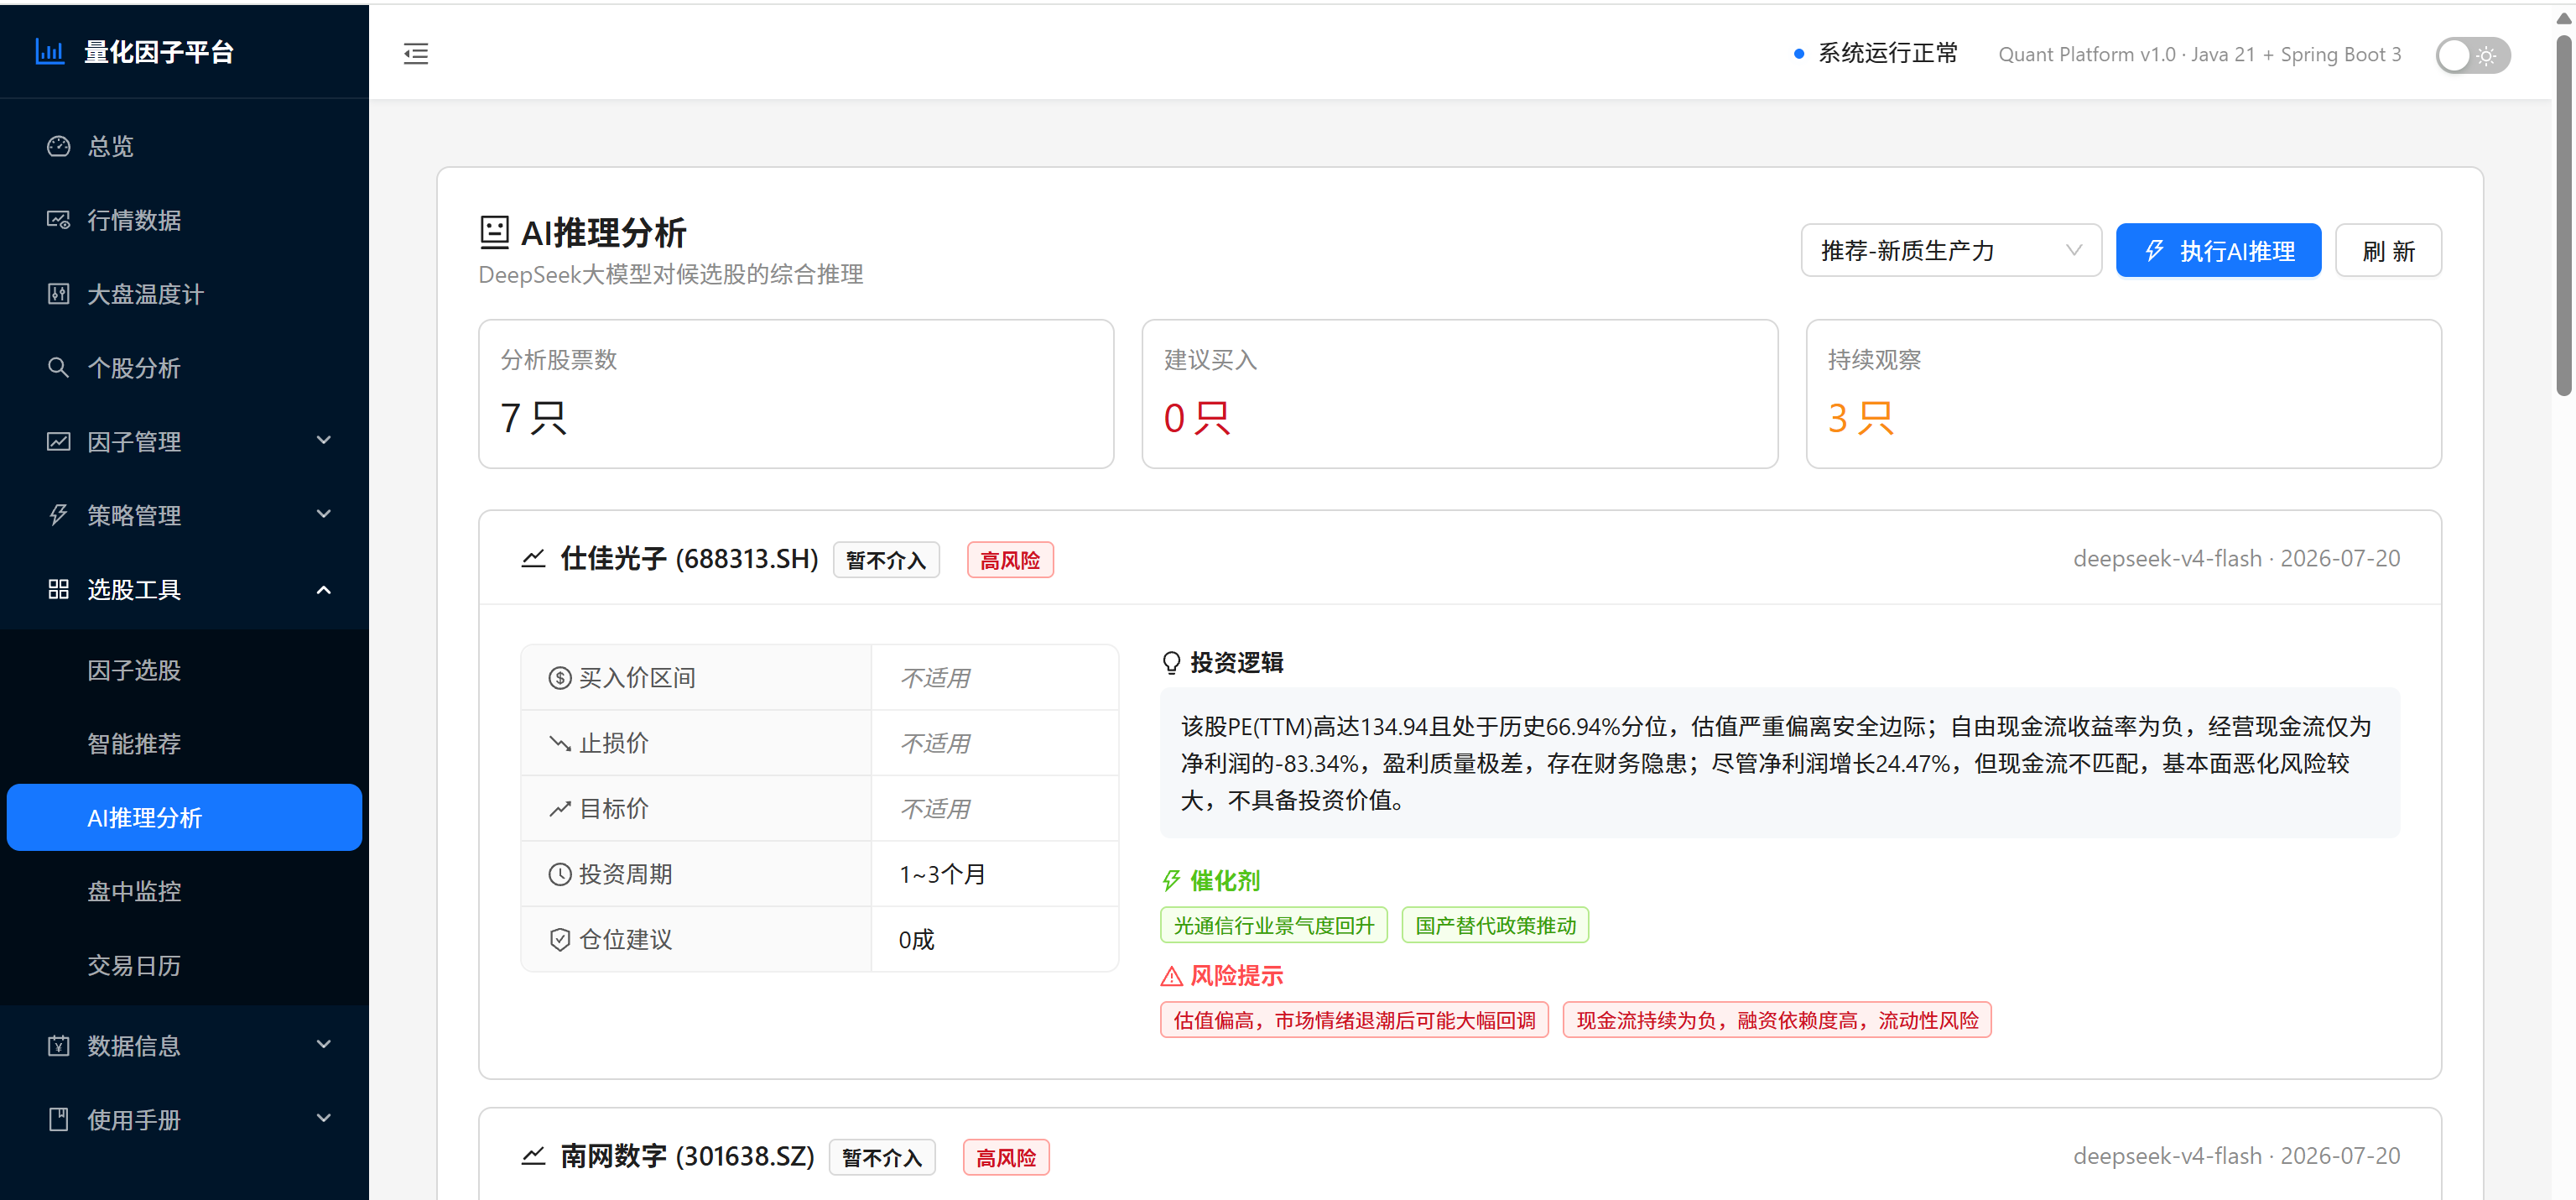The height and width of the screenshot is (1200, 2576).
Task: Open the 交易日历 menu item
Action: [x=184, y=966]
